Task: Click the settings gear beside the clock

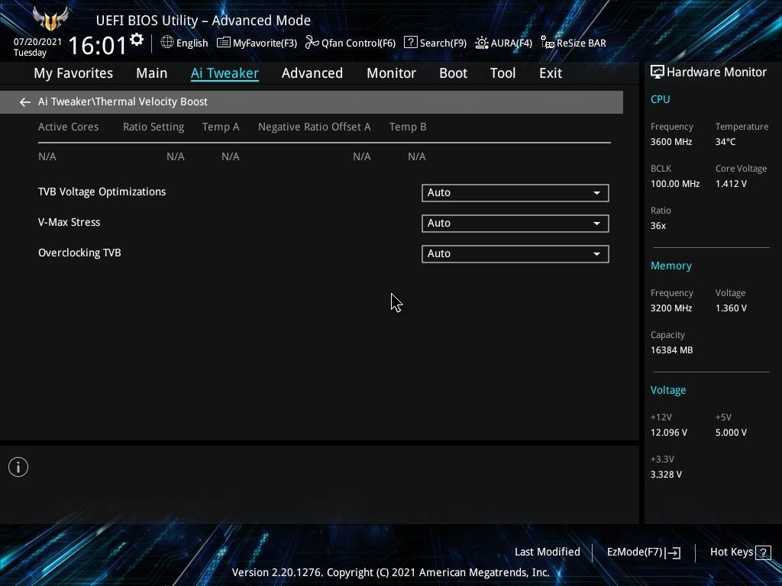Action: tap(137, 40)
